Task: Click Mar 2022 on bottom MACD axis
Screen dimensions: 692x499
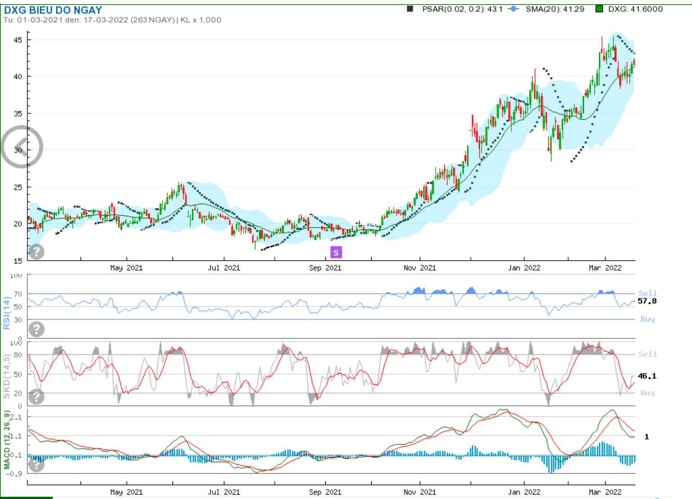Action: 605,492
